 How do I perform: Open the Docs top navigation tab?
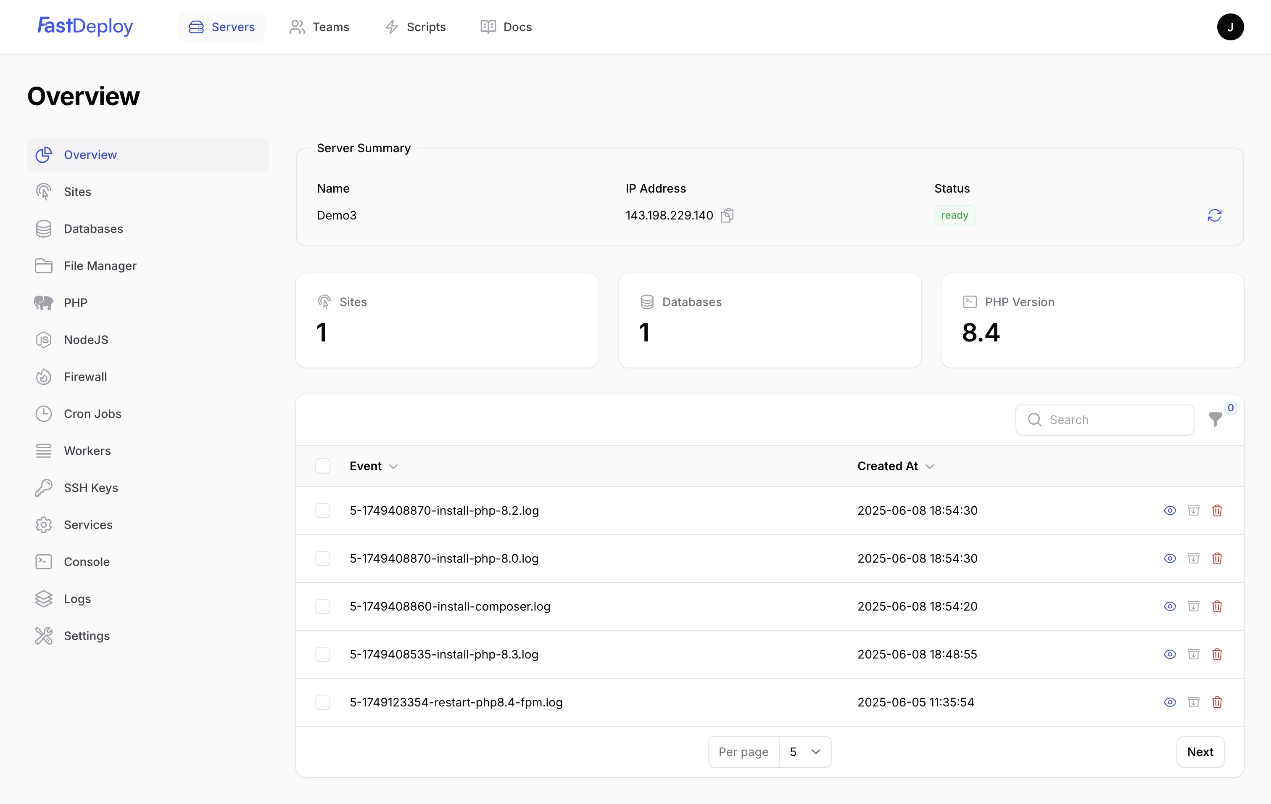click(506, 27)
